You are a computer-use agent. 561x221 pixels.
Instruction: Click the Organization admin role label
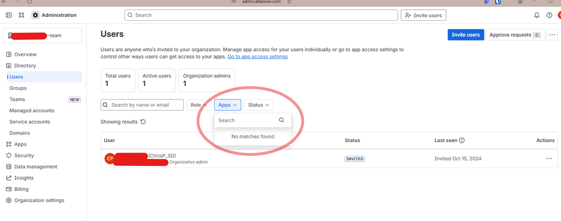pyautogui.click(x=189, y=162)
